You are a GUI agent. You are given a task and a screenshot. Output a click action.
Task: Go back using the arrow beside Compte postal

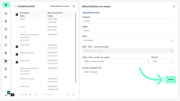(x=15, y=6)
